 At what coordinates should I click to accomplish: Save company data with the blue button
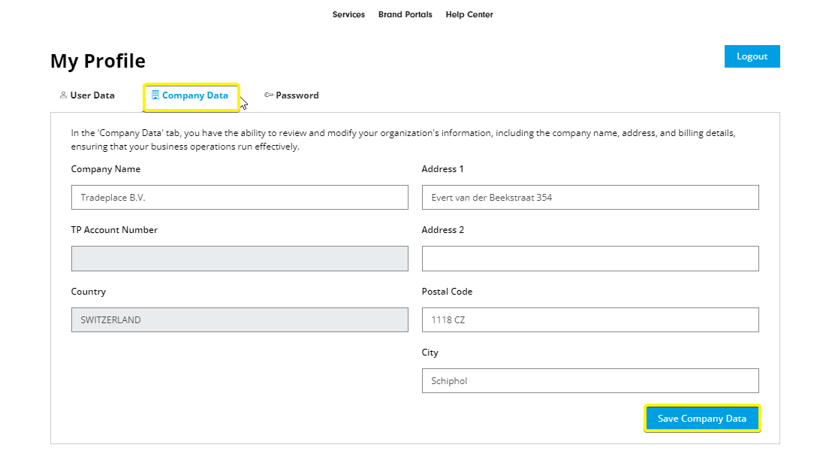702,419
